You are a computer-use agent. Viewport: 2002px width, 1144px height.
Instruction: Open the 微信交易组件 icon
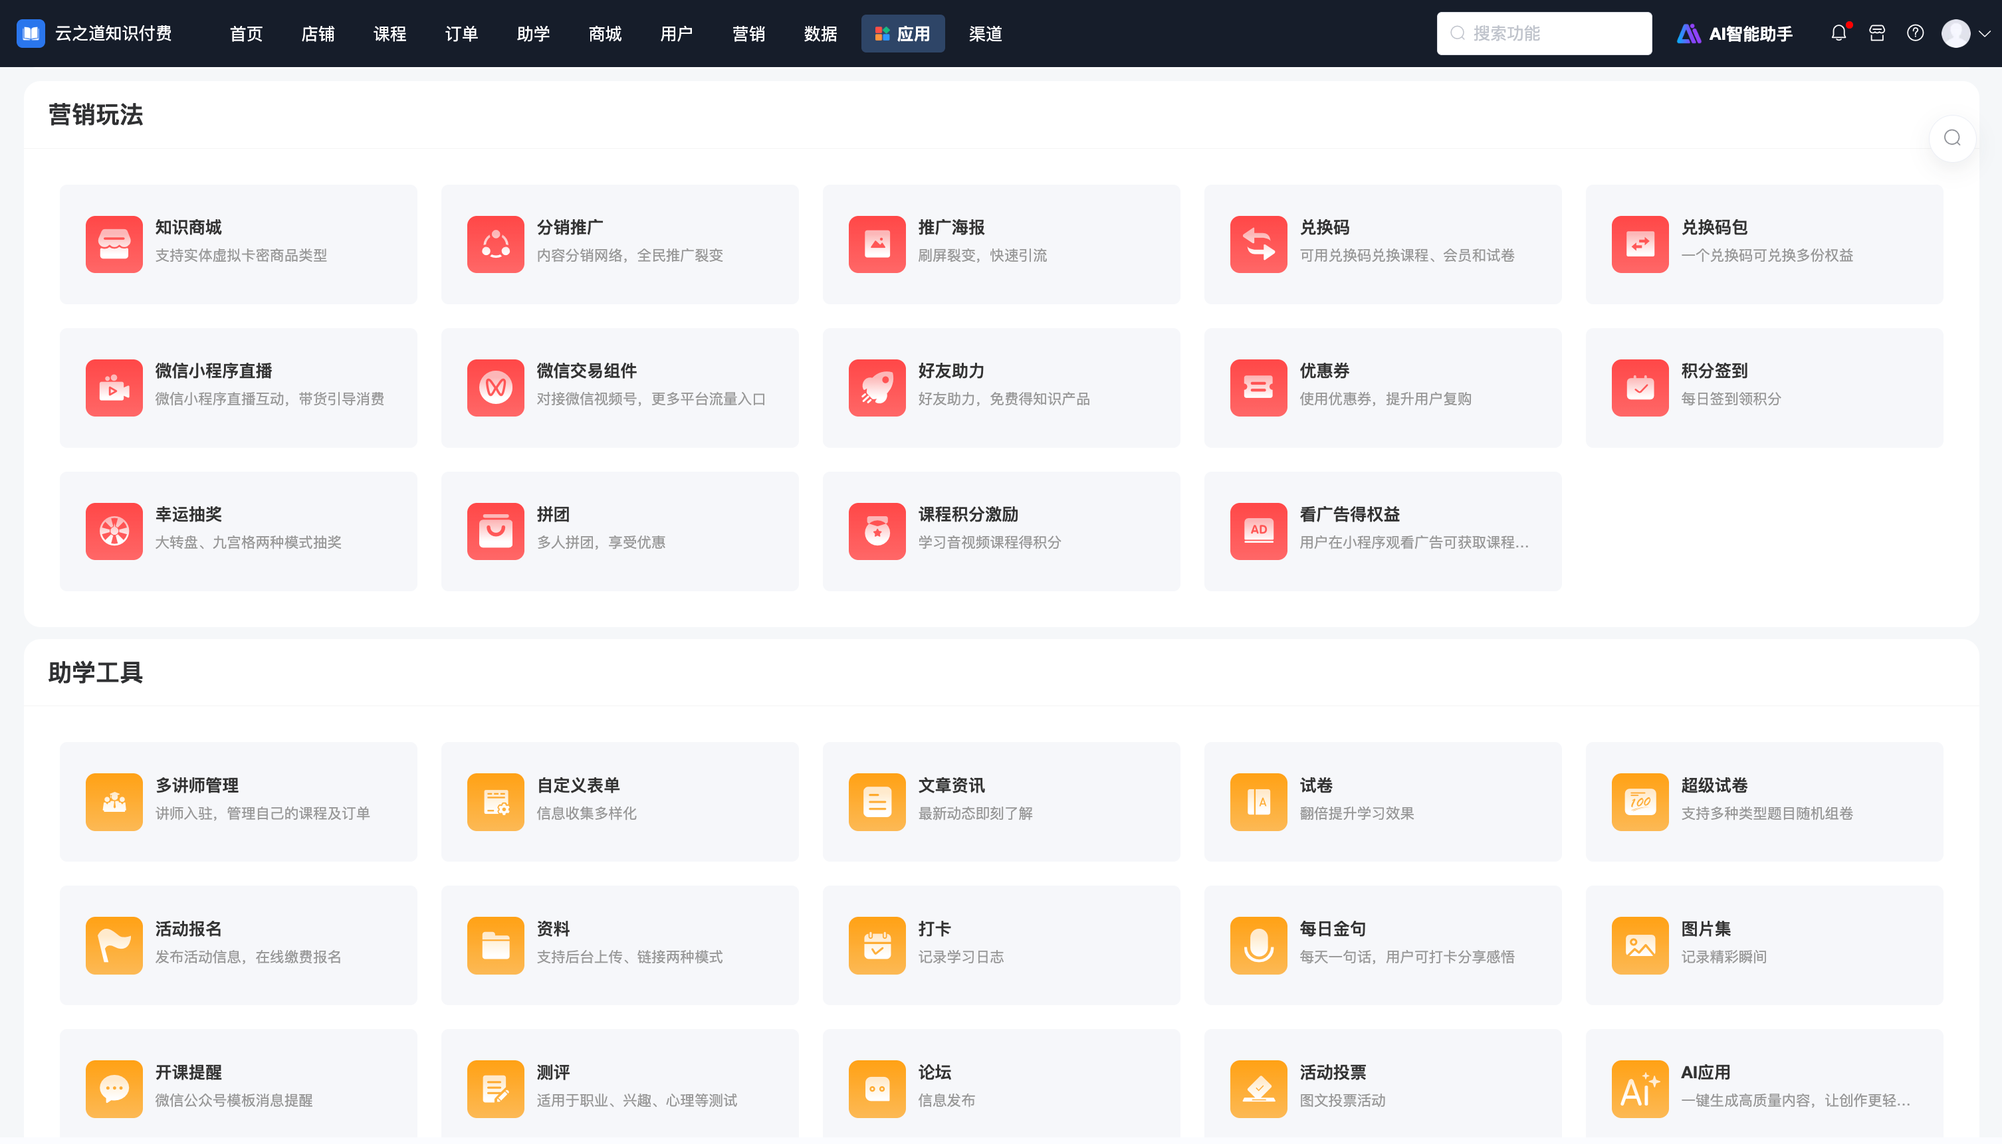click(x=495, y=388)
